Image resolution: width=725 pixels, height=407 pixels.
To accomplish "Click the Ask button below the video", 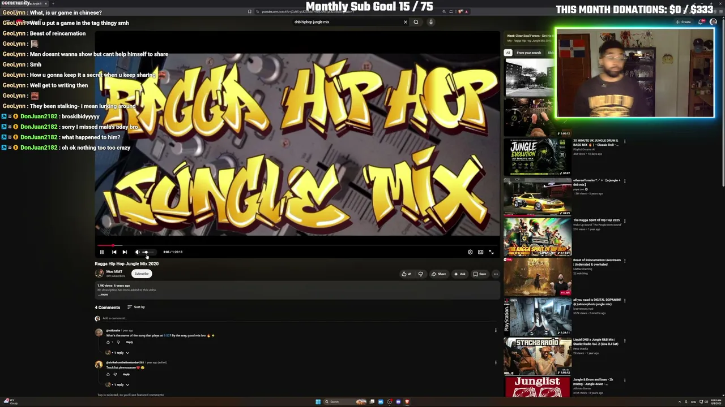I will (460, 274).
